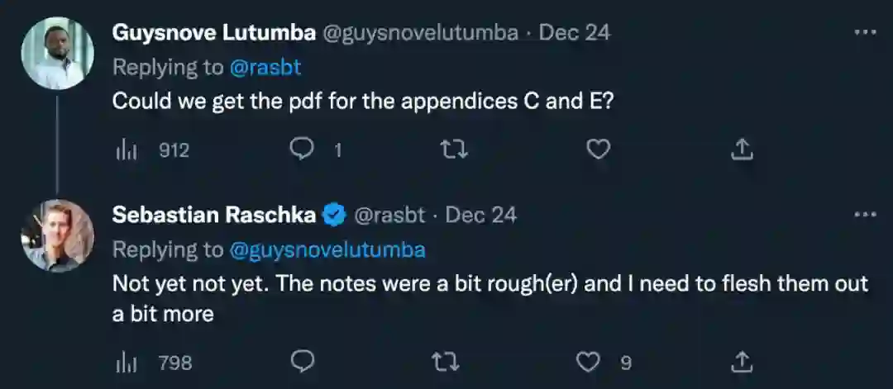Retweet Guysnove Lutumba's appendices question
Viewport: 893px width, 389px height.
click(x=454, y=149)
